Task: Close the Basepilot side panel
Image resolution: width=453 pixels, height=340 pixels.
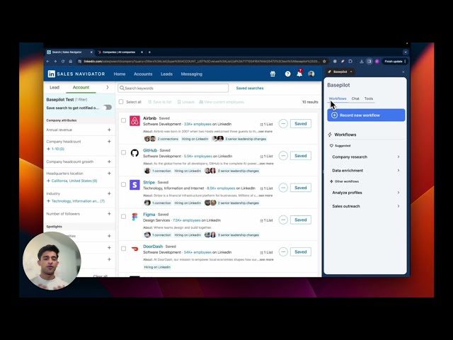Action: pos(403,72)
